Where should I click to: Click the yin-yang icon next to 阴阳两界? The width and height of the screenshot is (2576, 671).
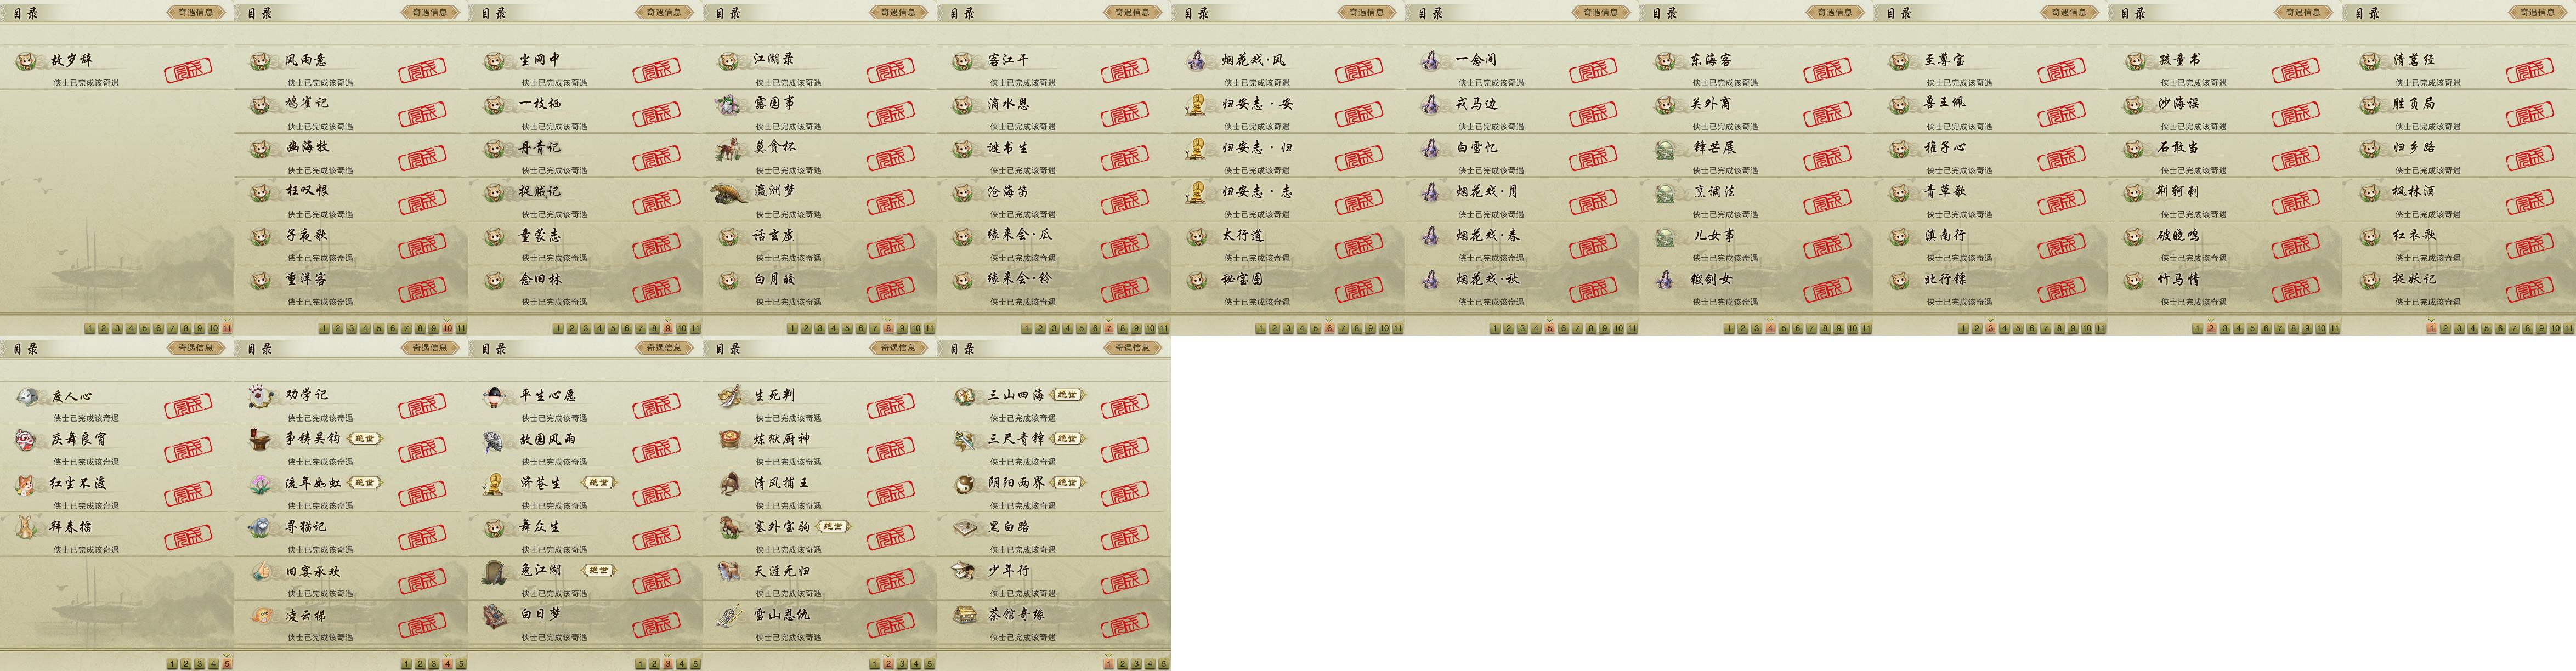click(x=964, y=483)
